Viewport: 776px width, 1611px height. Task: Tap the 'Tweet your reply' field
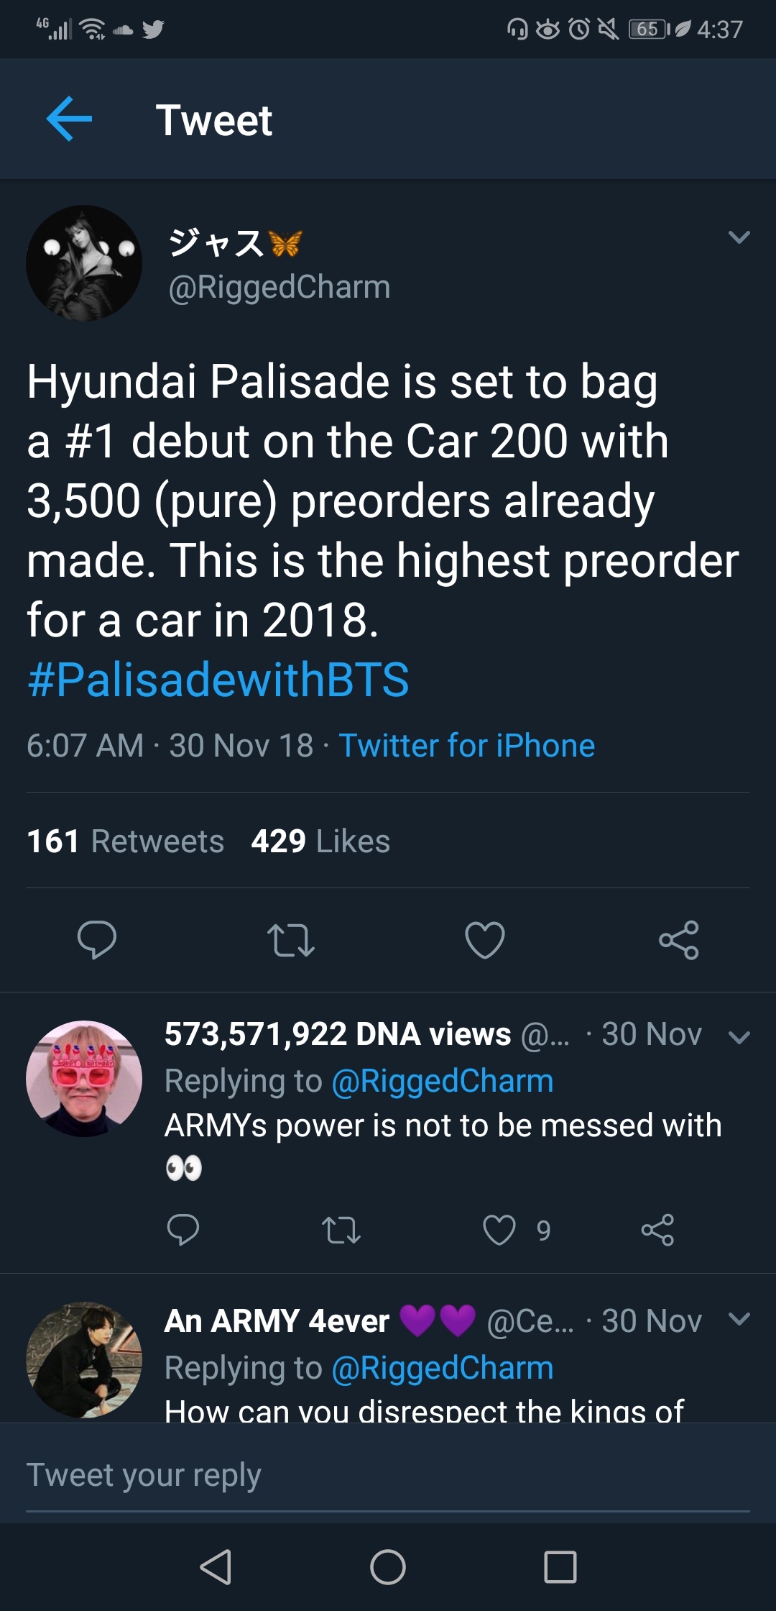[x=388, y=1476]
